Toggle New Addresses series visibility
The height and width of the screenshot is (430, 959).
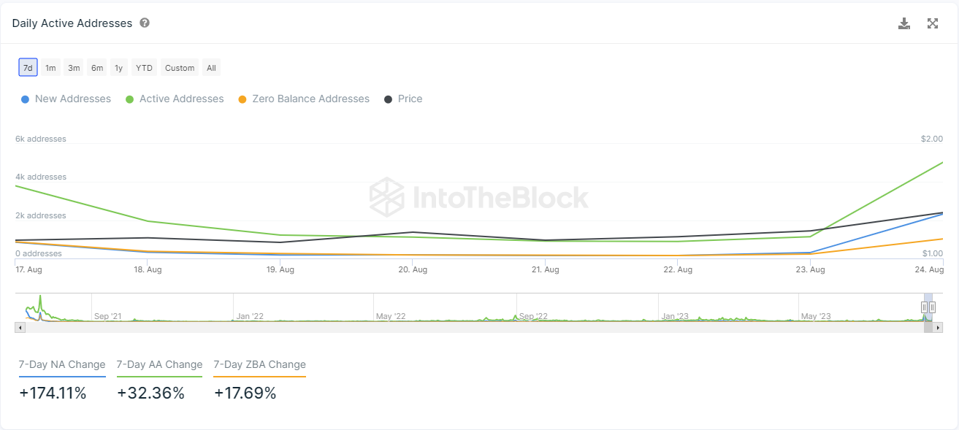(66, 99)
